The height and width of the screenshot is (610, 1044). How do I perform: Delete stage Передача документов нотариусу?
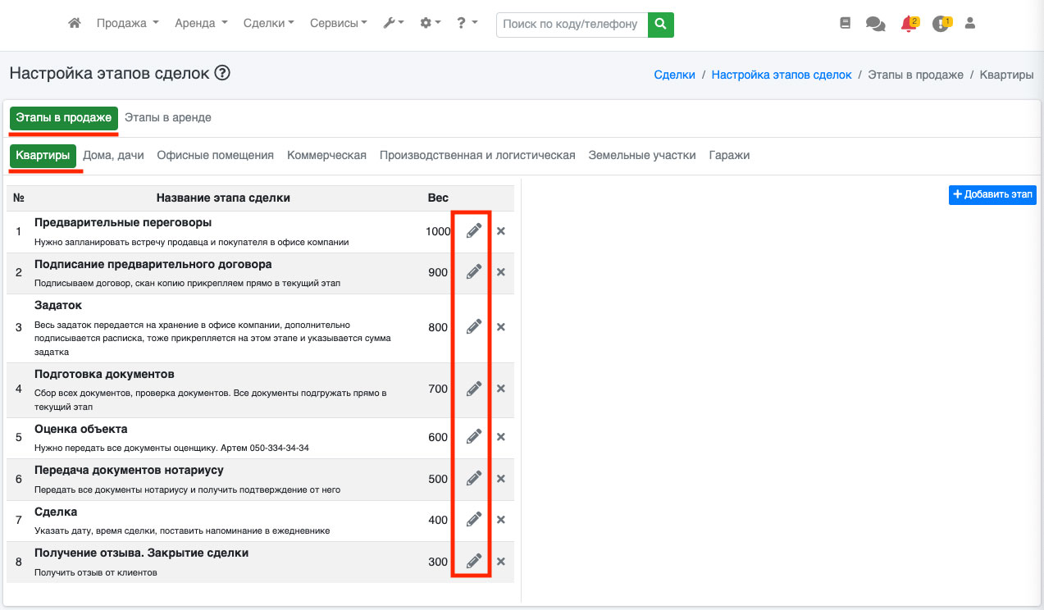501,479
